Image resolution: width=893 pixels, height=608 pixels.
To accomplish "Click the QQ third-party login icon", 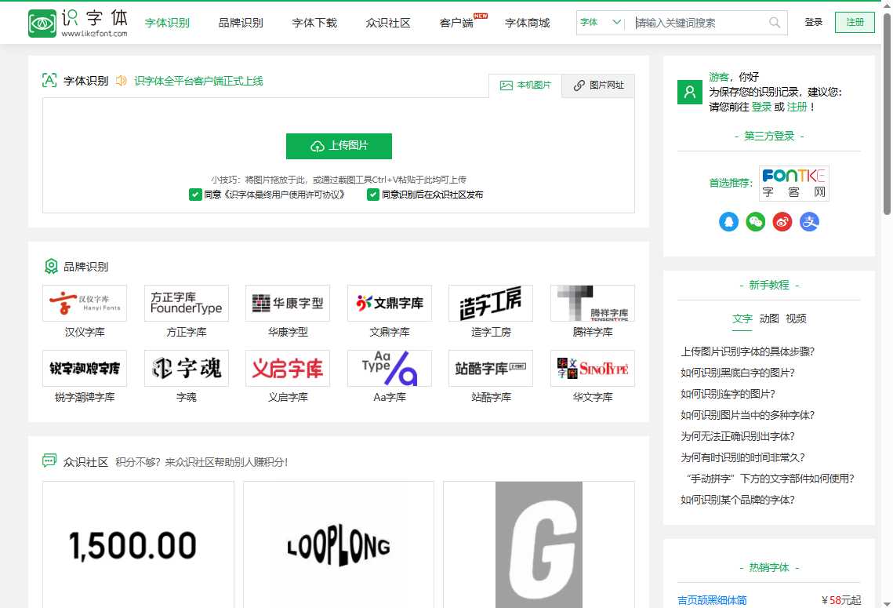I will [x=728, y=221].
